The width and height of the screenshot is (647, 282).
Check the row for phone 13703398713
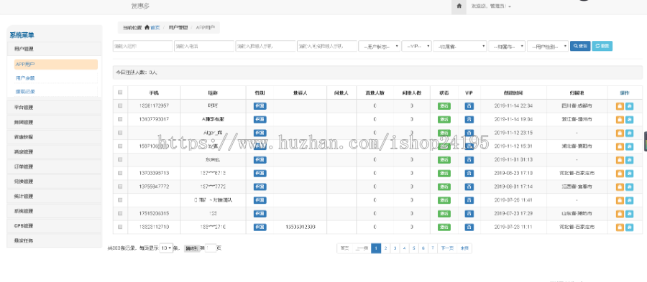pyautogui.click(x=120, y=173)
